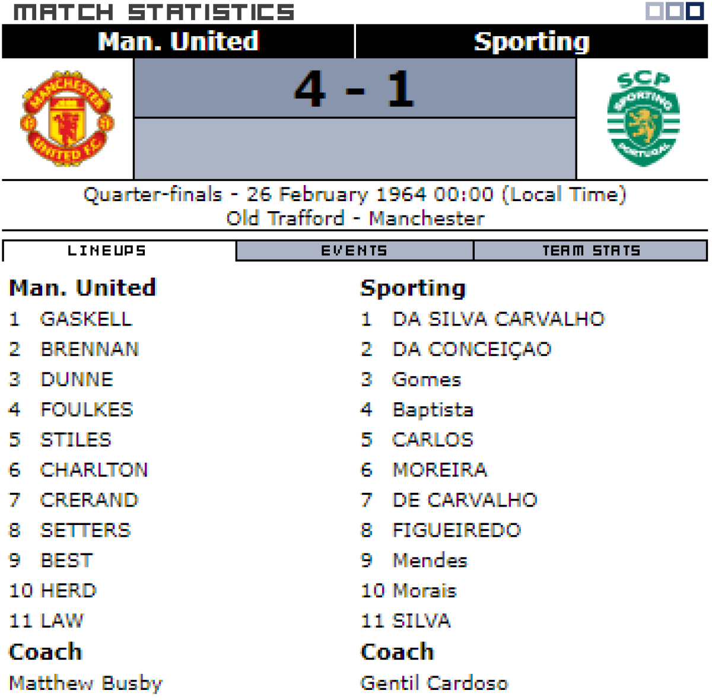Open the Team Stats tab

click(591, 251)
